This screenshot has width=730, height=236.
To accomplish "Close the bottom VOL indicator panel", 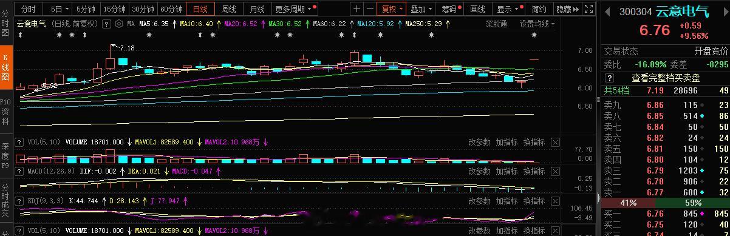I will [555, 231].
